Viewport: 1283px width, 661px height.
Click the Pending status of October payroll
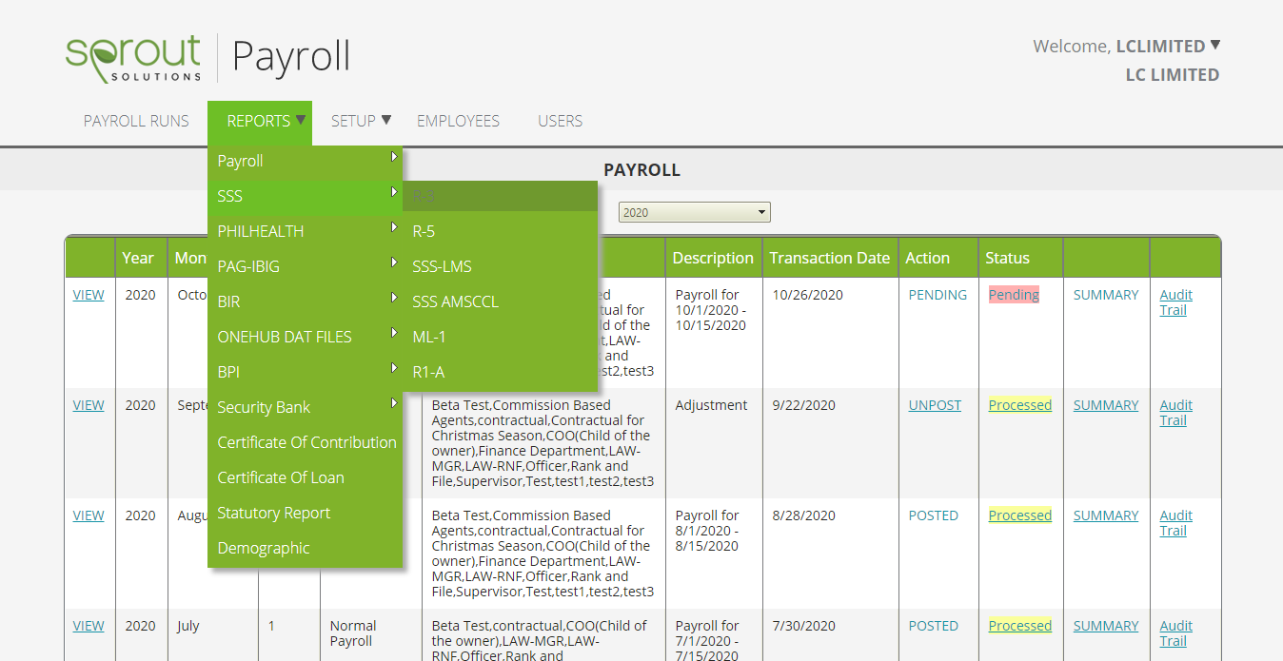pos(1014,295)
